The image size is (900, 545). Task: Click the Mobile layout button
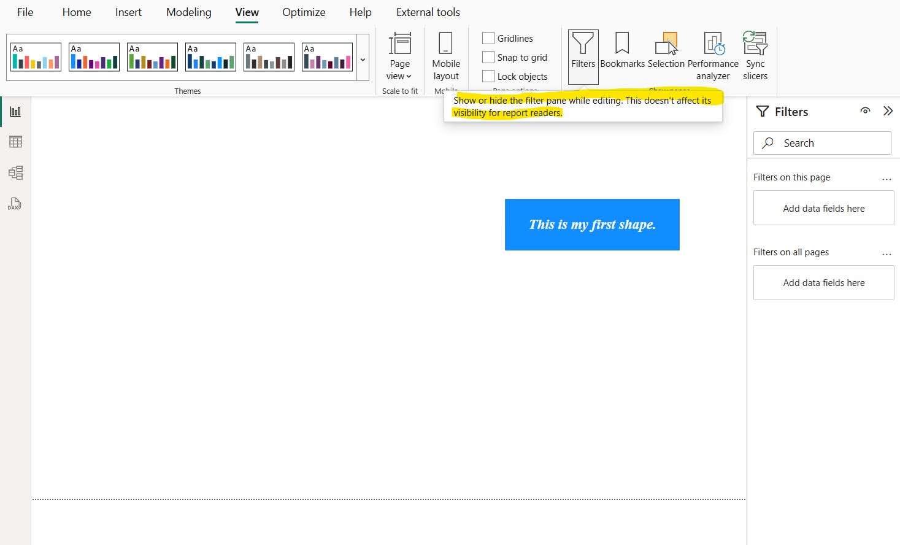click(446, 55)
